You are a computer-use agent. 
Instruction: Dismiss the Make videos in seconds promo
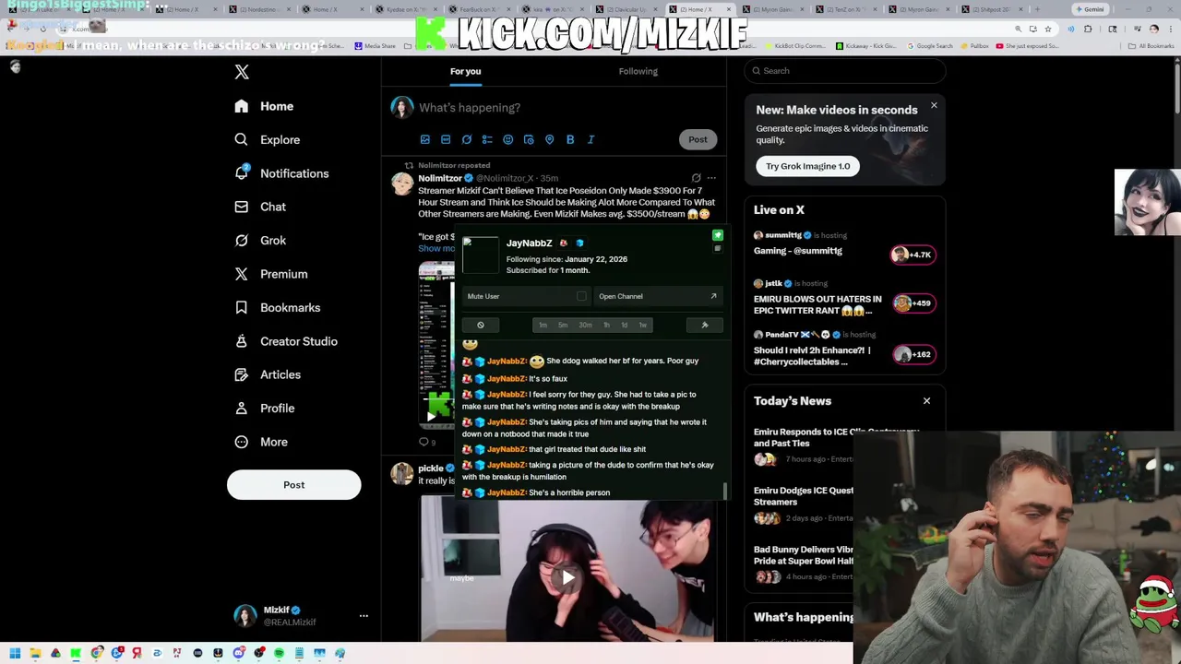pos(934,106)
